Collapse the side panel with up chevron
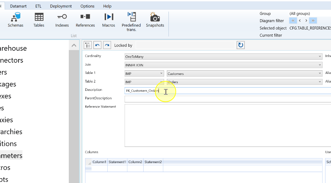Image resolution: width=331 pixels, height=183 pixels. tap(74, 45)
